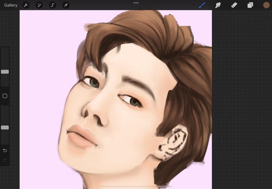Open the brown color picker circle
Image resolution: width=272 pixels, height=189 pixels.
click(266, 5)
